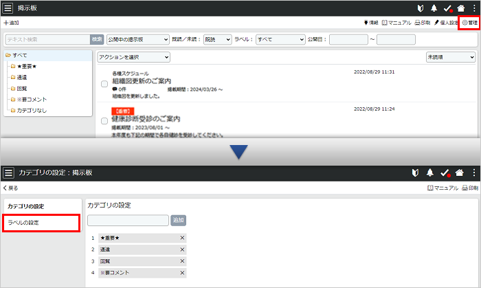Click the notification bell in the top header
The height and width of the screenshot is (288, 481).
434,8
